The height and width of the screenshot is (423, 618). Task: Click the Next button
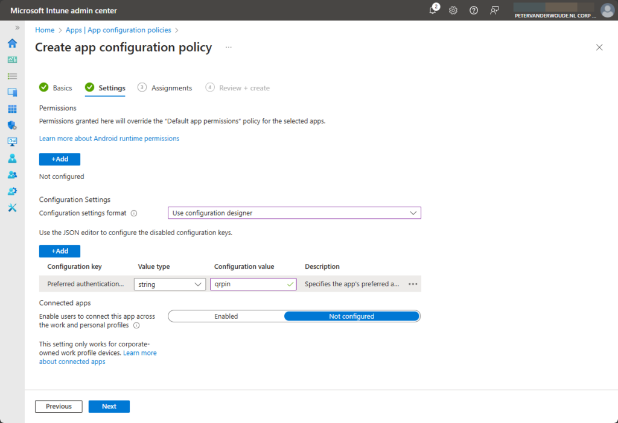(x=109, y=407)
